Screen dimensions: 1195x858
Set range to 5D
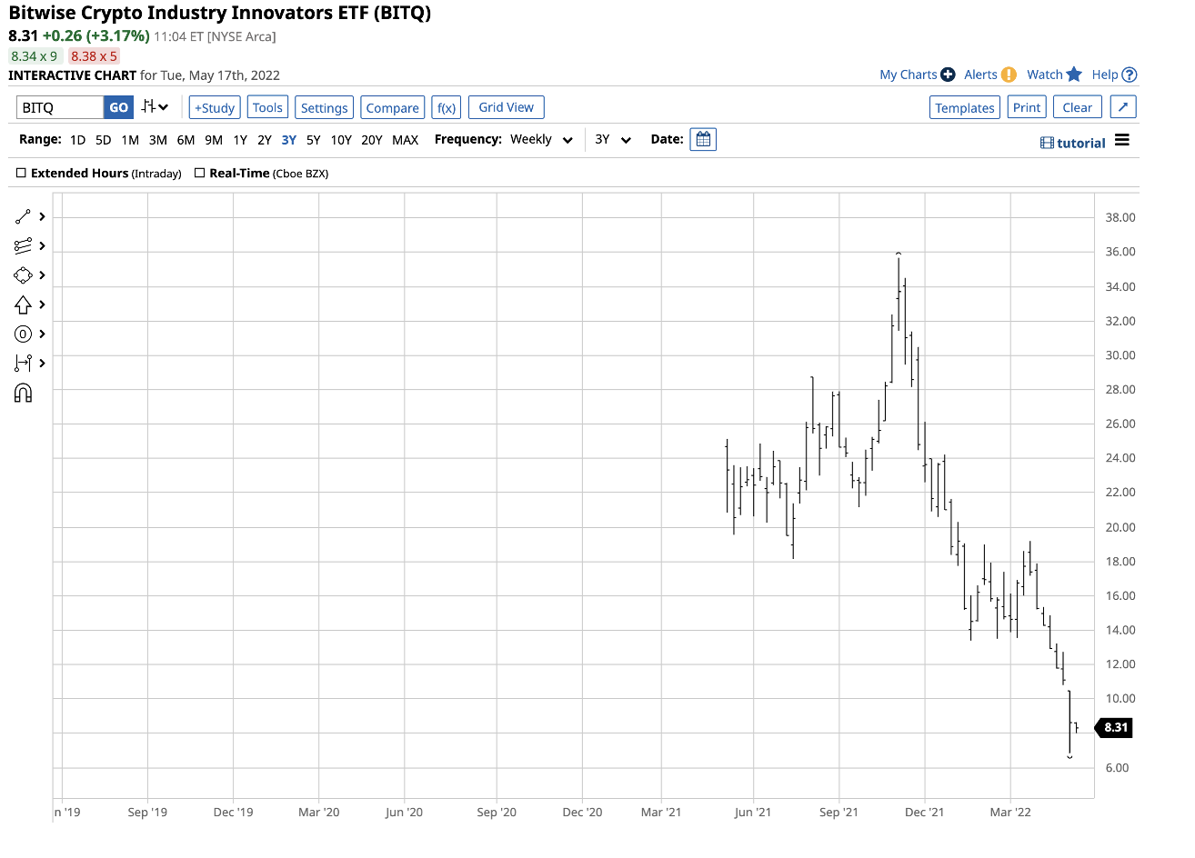point(104,140)
